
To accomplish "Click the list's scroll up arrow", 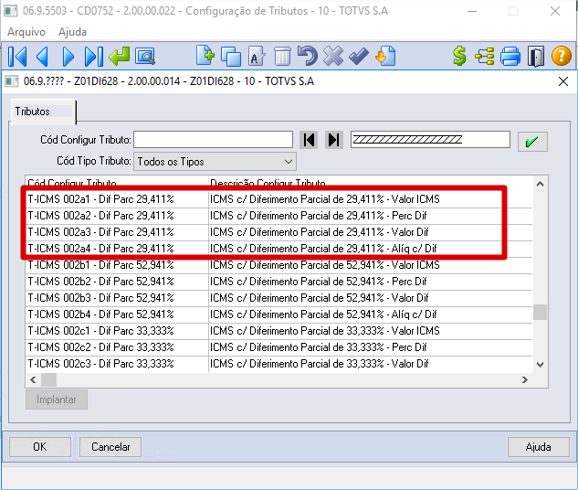I will (540, 184).
